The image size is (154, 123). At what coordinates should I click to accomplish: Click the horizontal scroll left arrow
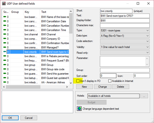point(4,87)
